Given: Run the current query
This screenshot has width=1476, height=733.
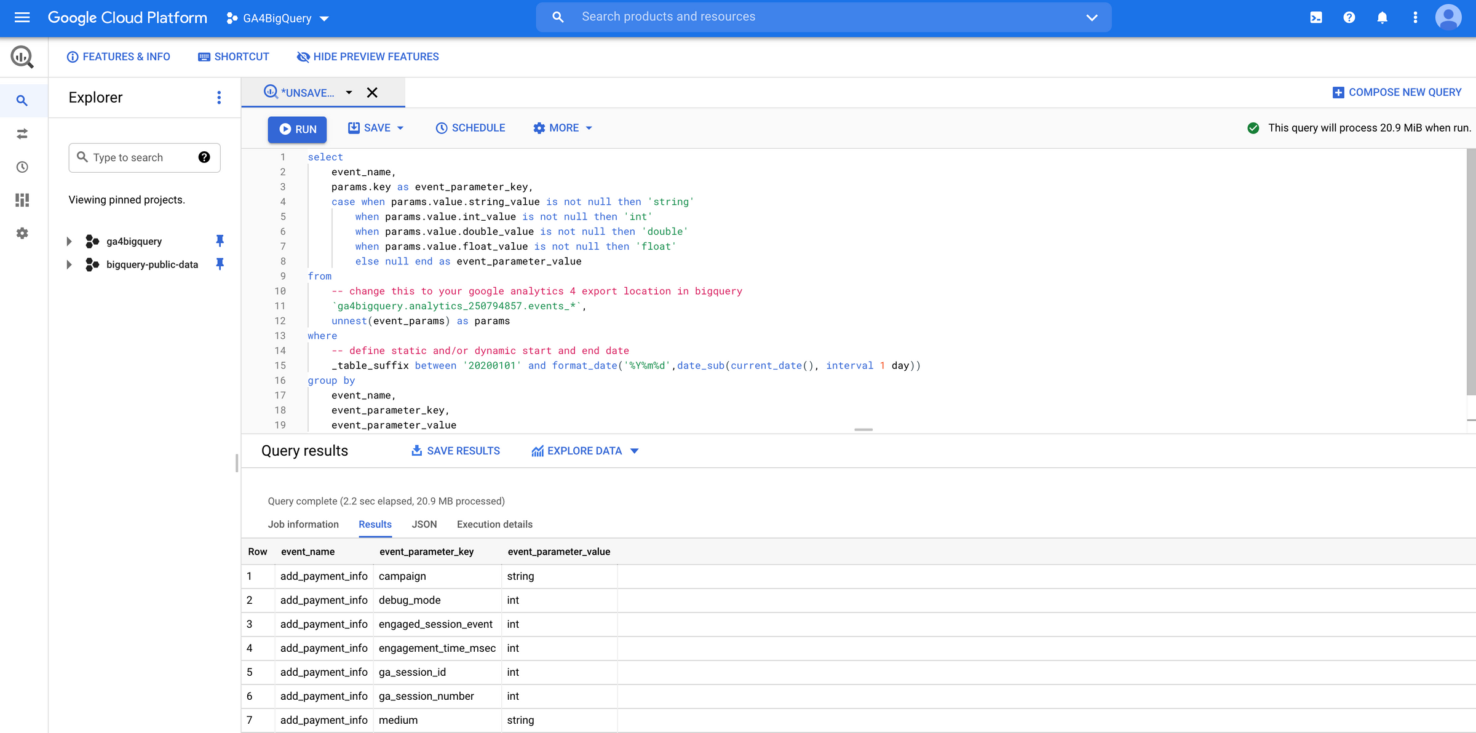Looking at the screenshot, I should click(x=297, y=129).
